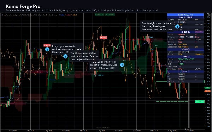Select the Cloud row's Below value
212x132 pixels.
click(x=181, y=39)
